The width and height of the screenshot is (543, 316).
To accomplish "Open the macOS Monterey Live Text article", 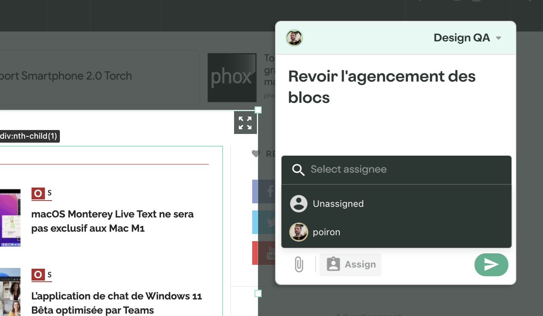I will click(112, 221).
